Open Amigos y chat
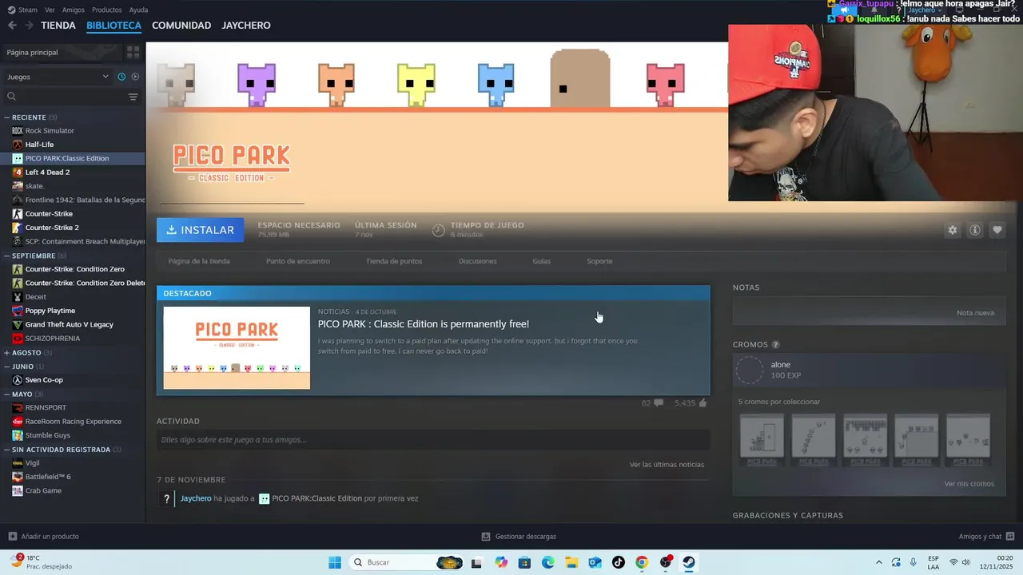The width and height of the screenshot is (1023, 575). 986,537
